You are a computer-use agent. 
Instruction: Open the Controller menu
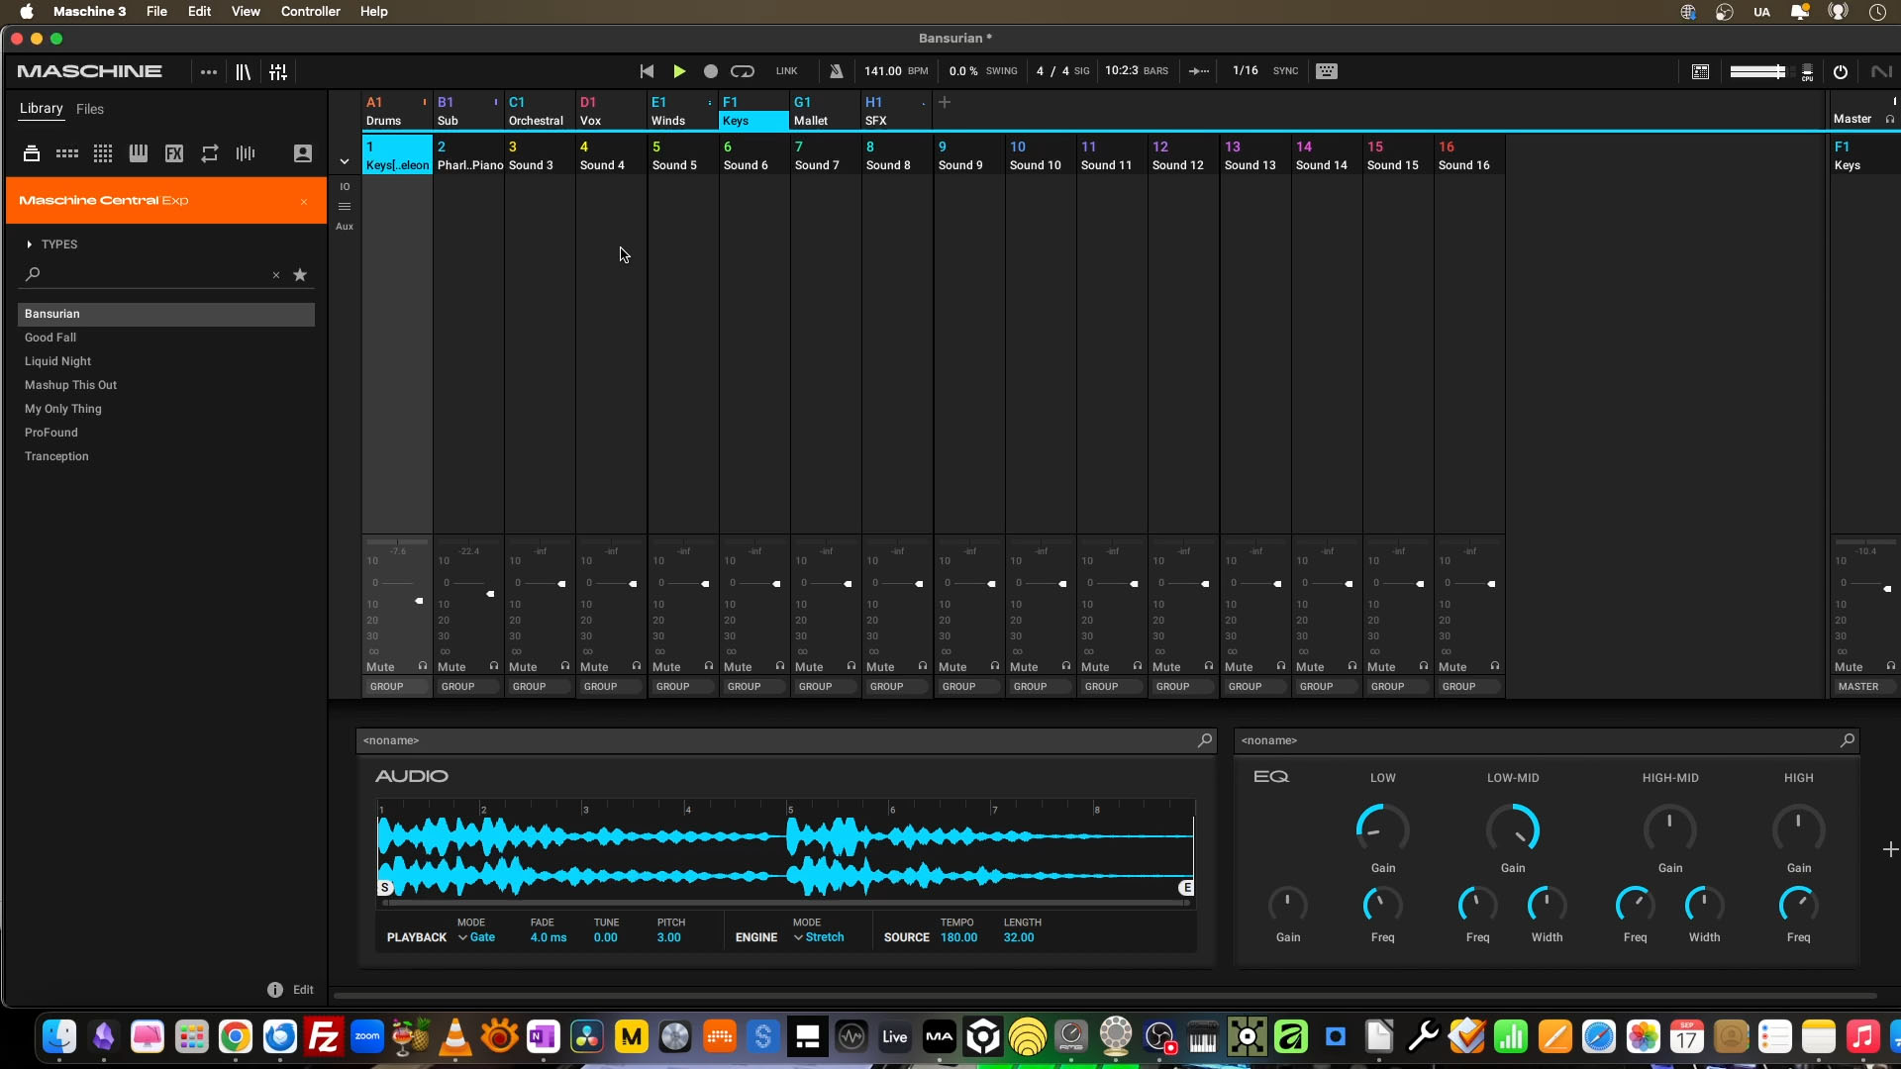point(310,11)
